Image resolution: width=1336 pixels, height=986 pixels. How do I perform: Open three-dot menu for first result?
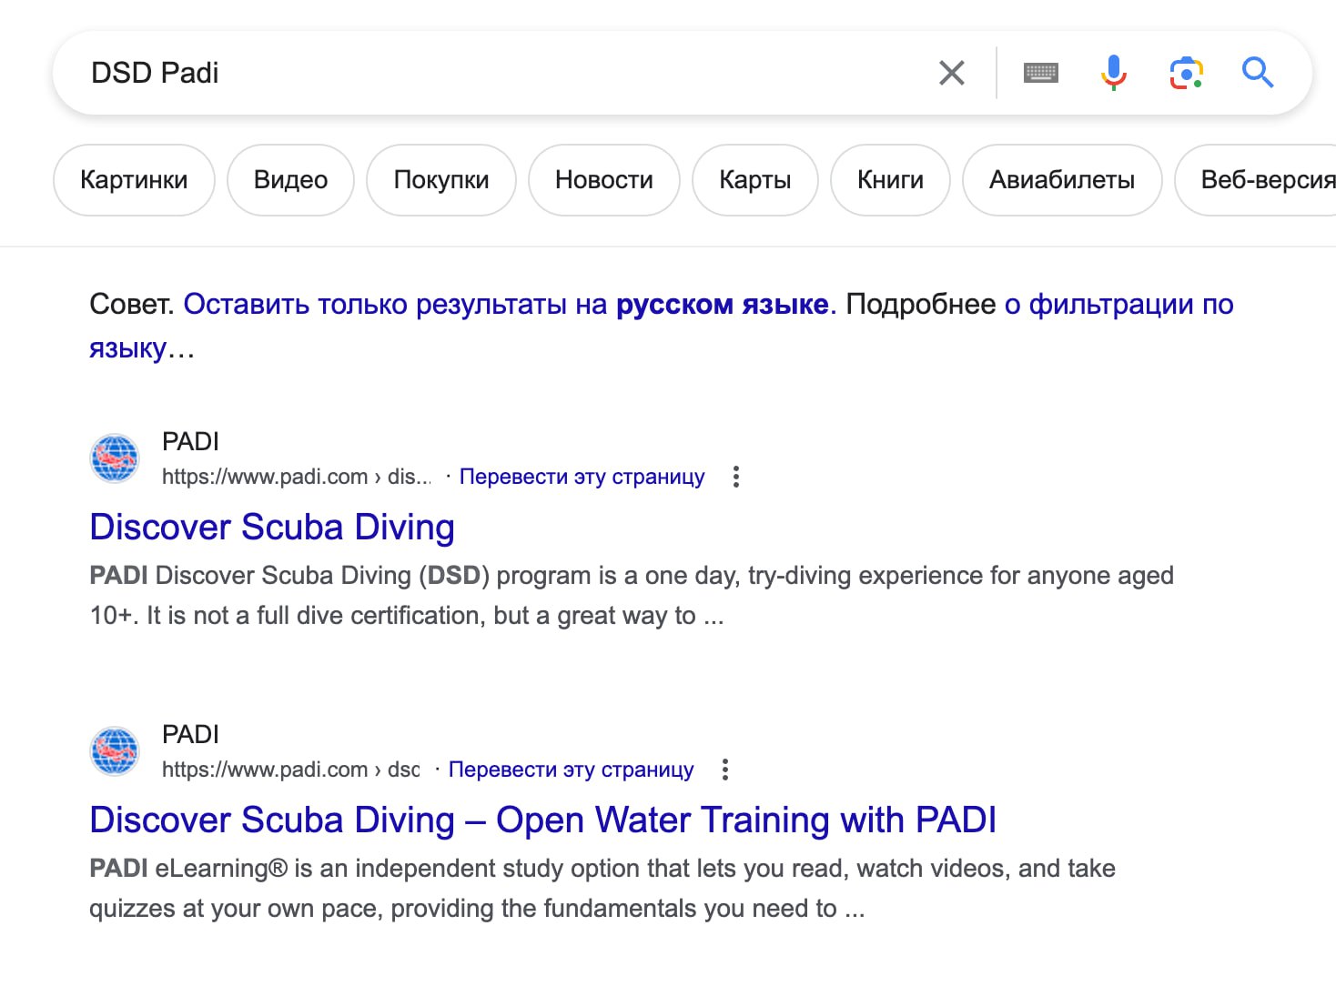tap(735, 477)
